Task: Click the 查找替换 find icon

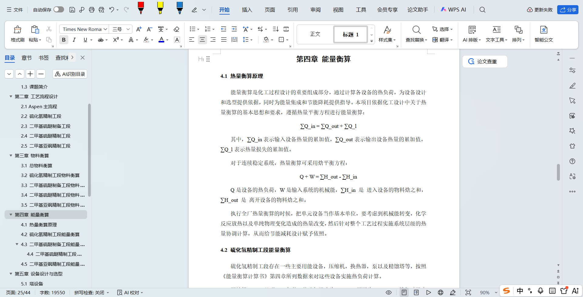Action: [416, 30]
